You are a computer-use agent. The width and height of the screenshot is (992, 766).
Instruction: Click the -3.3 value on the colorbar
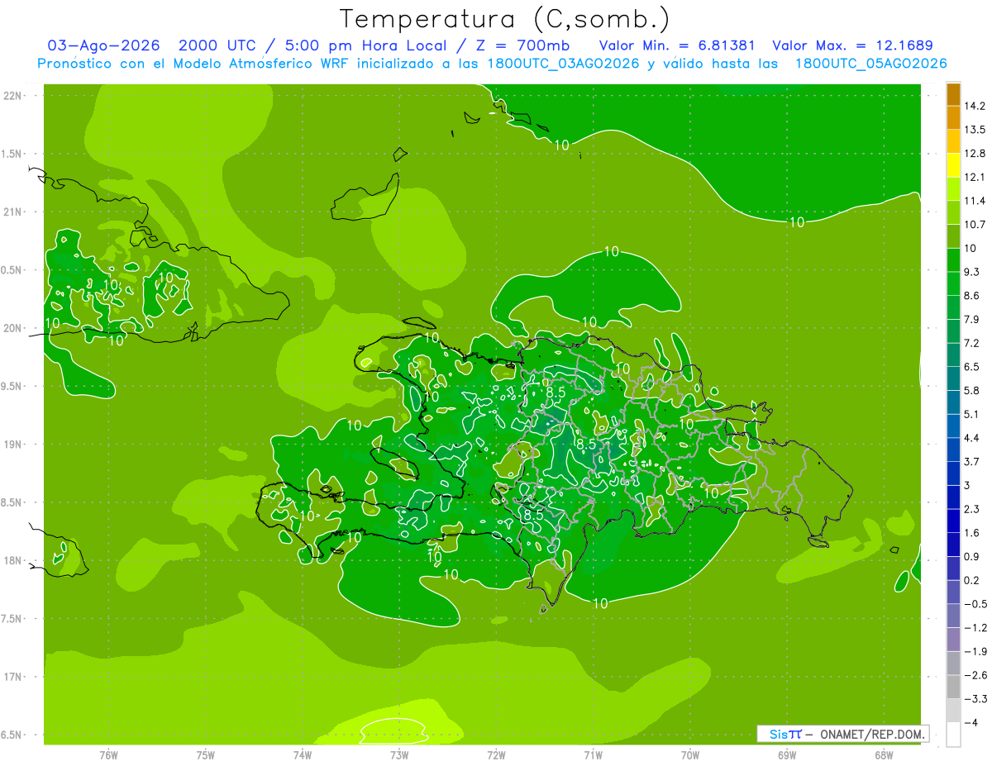point(975,699)
